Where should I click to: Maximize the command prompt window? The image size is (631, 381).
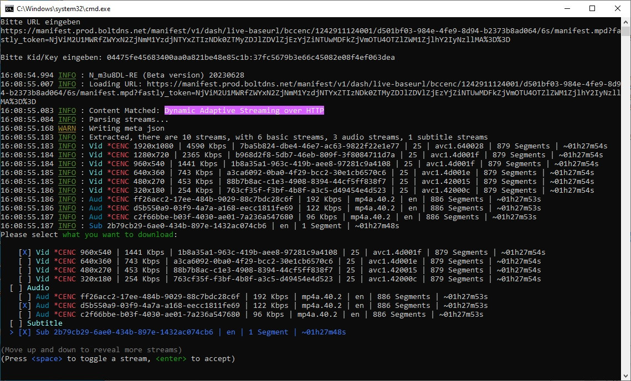(x=592, y=8)
